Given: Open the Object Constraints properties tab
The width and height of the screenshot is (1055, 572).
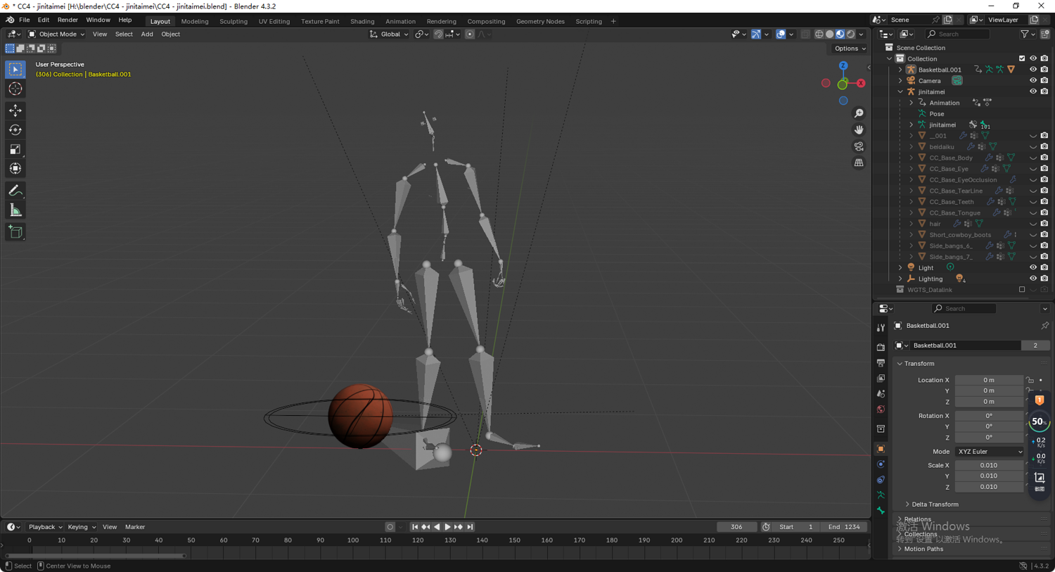Looking at the screenshot, I should [881, 480].
